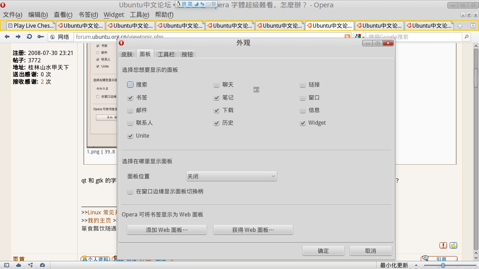Open a new tab with plus icon
This screenshot has height=269, width=479.
click(x=460, y=26)
